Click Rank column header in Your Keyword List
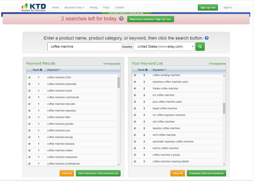 (x=141, y=70)
